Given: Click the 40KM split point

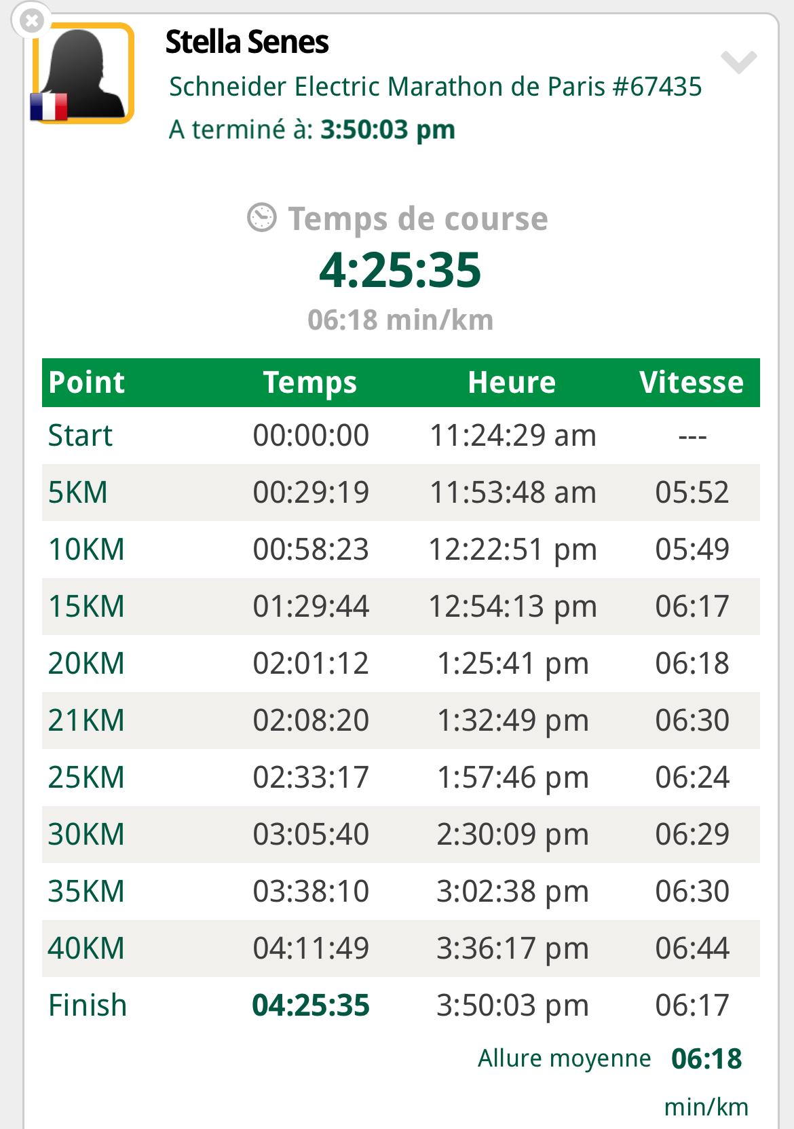Looking at the screenshot, I should pos(87,949).
